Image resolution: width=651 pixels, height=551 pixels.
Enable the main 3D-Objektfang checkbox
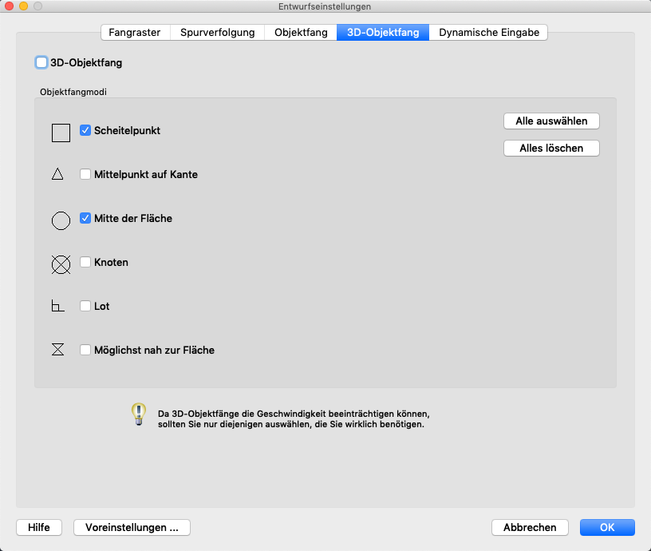[x=41, y=62]
